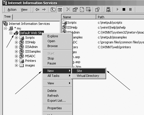Click the IISAdmin package icon in tree

pyautogui.click(x=22, y=47)
